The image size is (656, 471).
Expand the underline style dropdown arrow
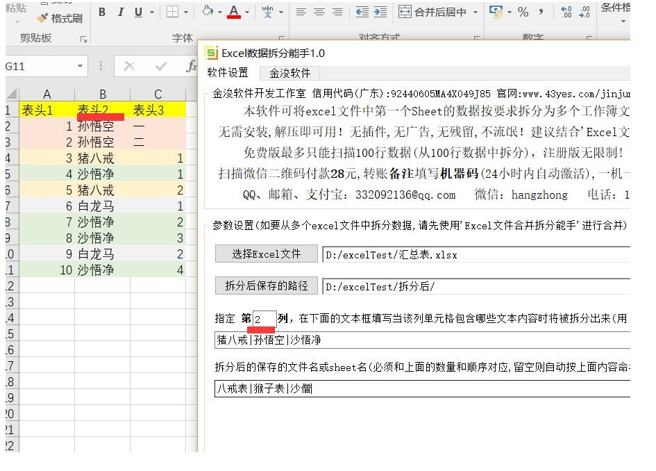[151, 13]
